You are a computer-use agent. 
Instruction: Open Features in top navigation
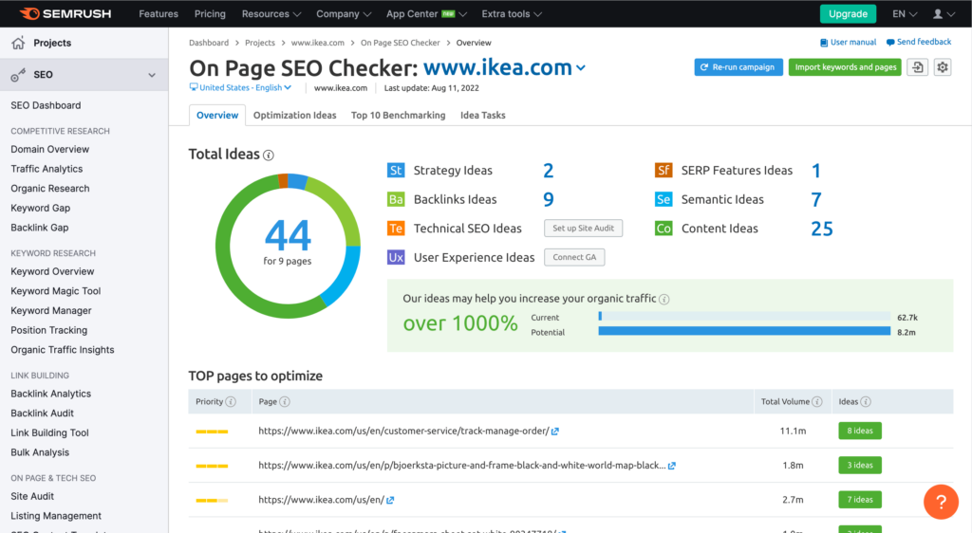pos(159,13)
